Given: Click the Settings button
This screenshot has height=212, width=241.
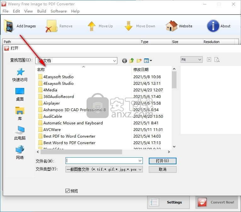Looking at the screenshot, I should click(x=168, y=202).
